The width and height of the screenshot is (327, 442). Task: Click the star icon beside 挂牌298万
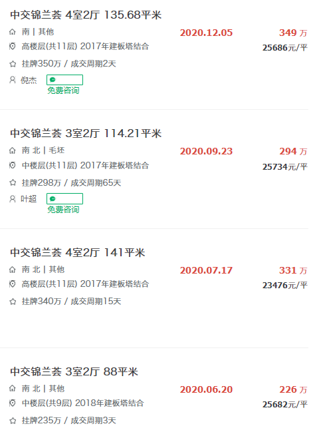point(13,182)
